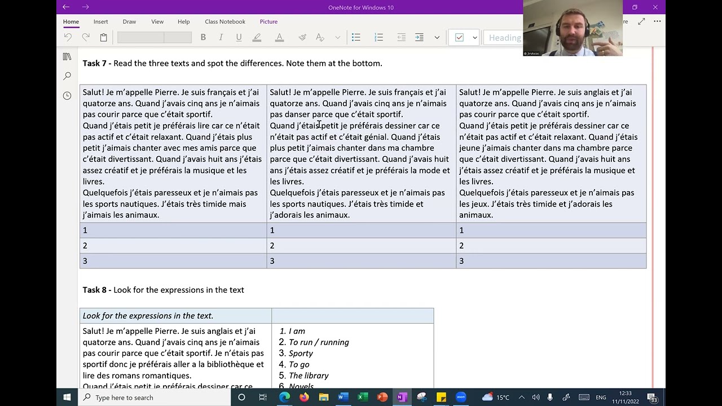722x406 pixels.
Task: Go back with the left arrow
Action: (x=66, y=7)
